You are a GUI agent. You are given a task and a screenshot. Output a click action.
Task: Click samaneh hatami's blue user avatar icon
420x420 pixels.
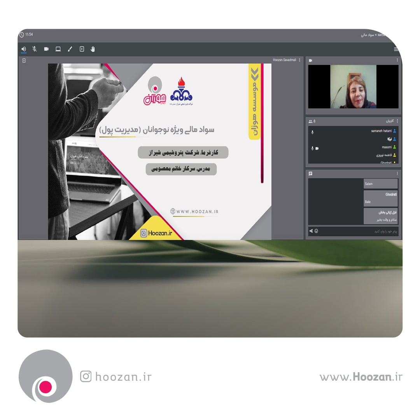[395, 131]
